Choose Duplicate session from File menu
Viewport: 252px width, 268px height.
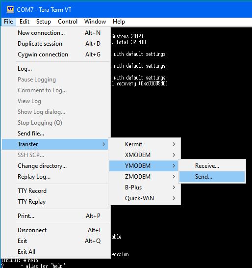(55, 44)
